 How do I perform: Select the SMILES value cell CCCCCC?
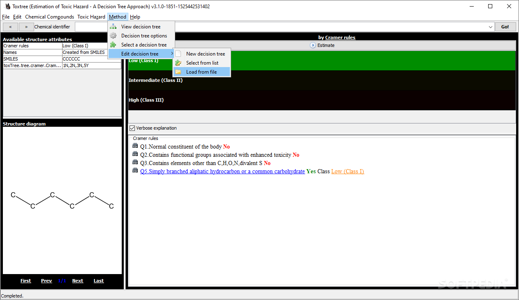pos(92,59)
